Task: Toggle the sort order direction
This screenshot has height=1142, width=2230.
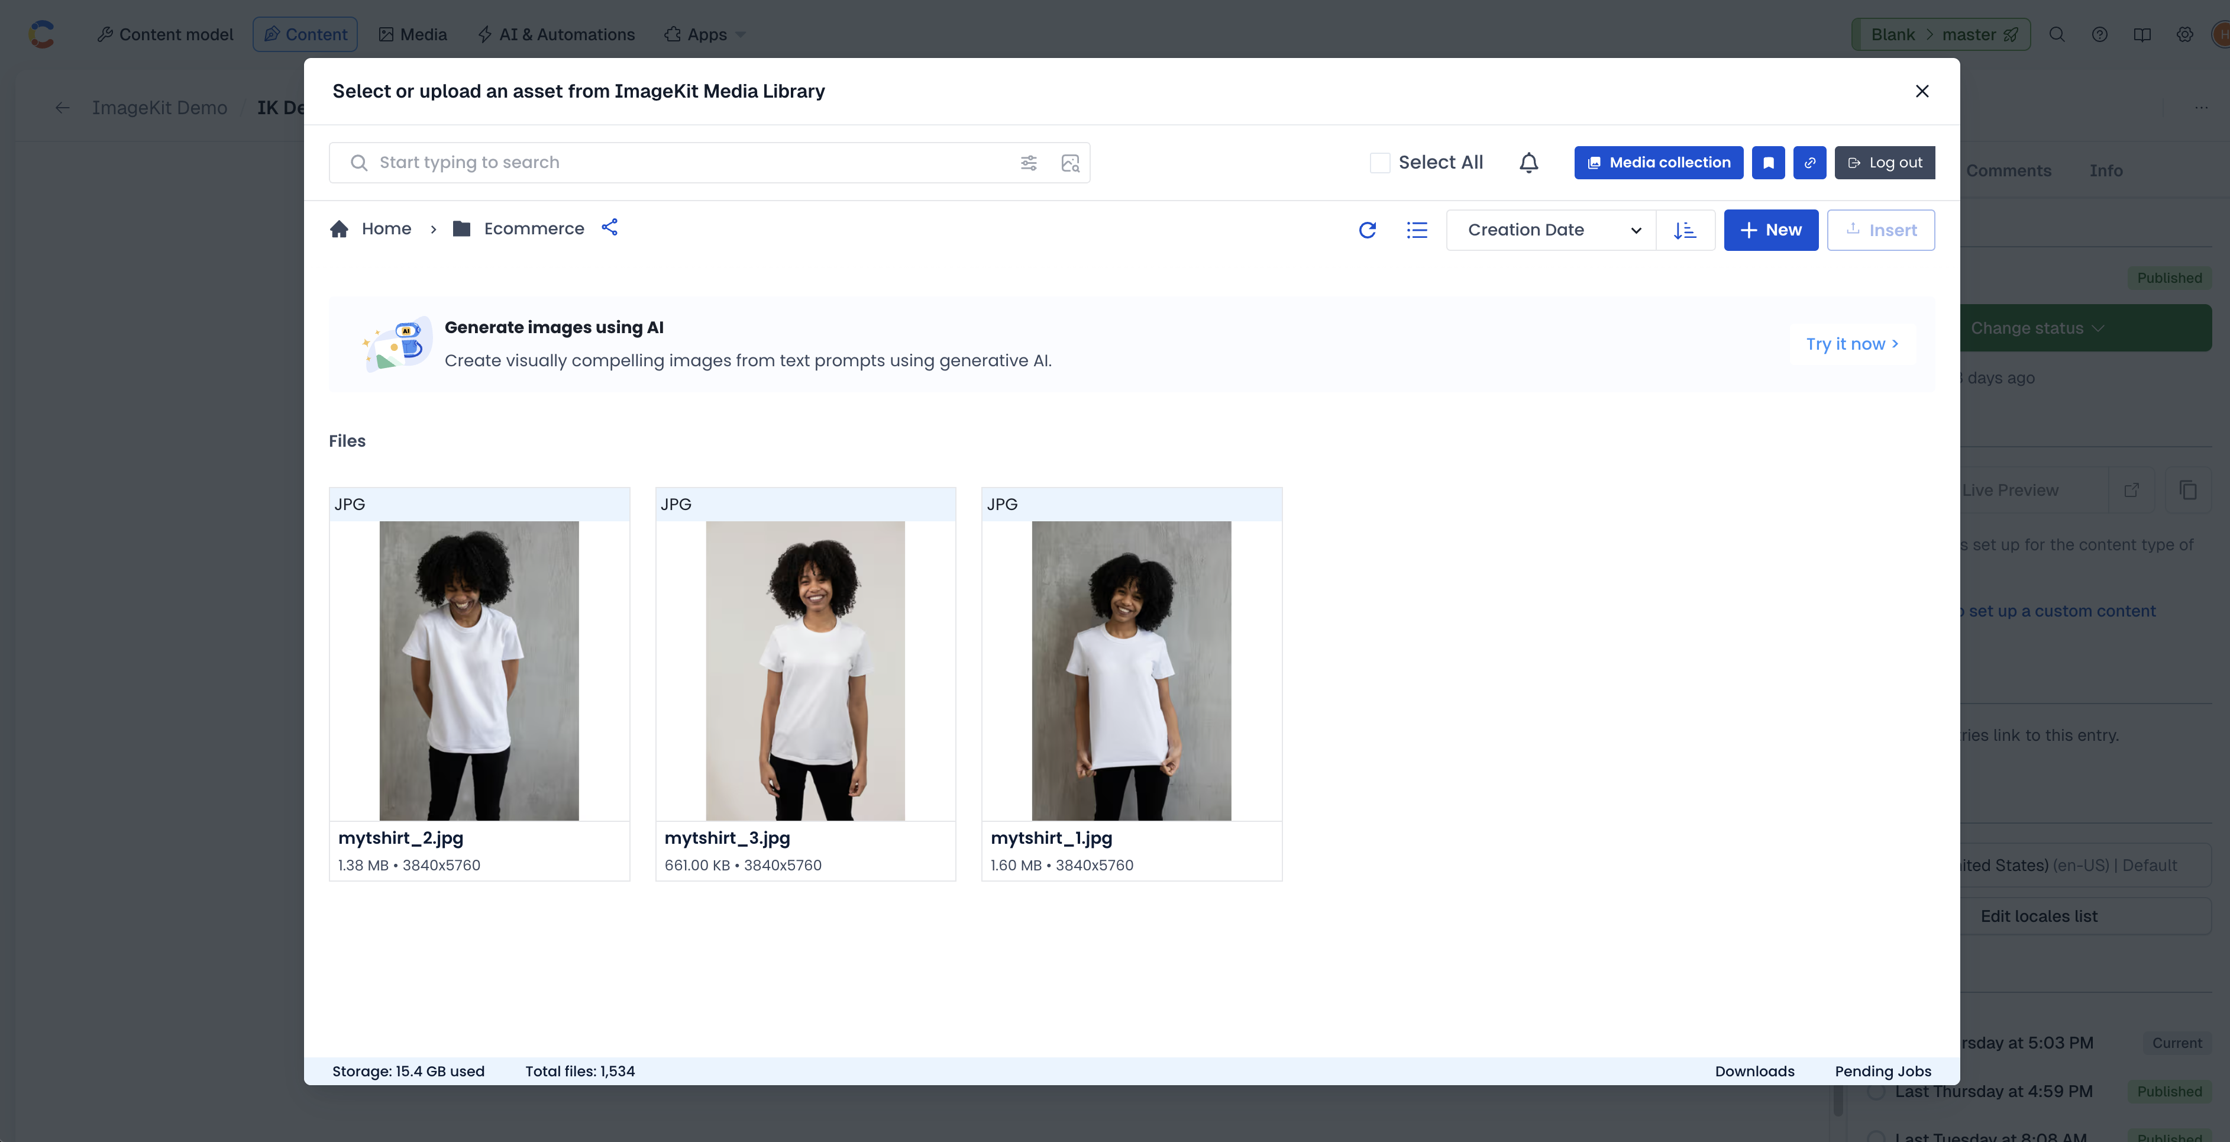Action: coord(1685,230)
